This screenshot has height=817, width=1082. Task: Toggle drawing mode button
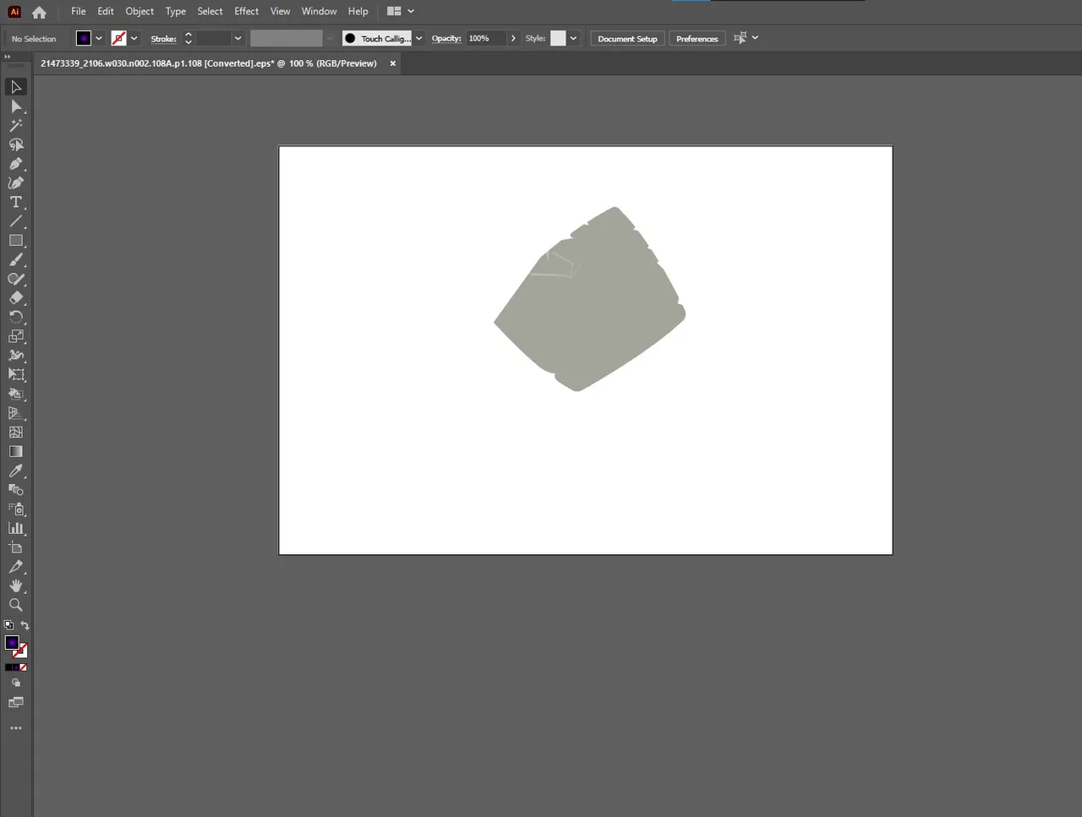pos(16,683)
